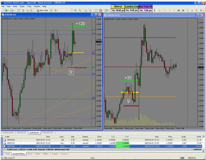Expand the Templates dropdown arrow
The height and width of the screenshot is (160, 206).
[x=108, y=11]
